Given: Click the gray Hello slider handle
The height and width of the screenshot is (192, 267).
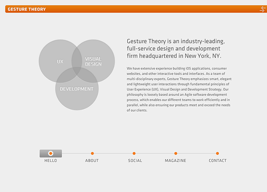Looking at the screenshot, I should 51,153.
